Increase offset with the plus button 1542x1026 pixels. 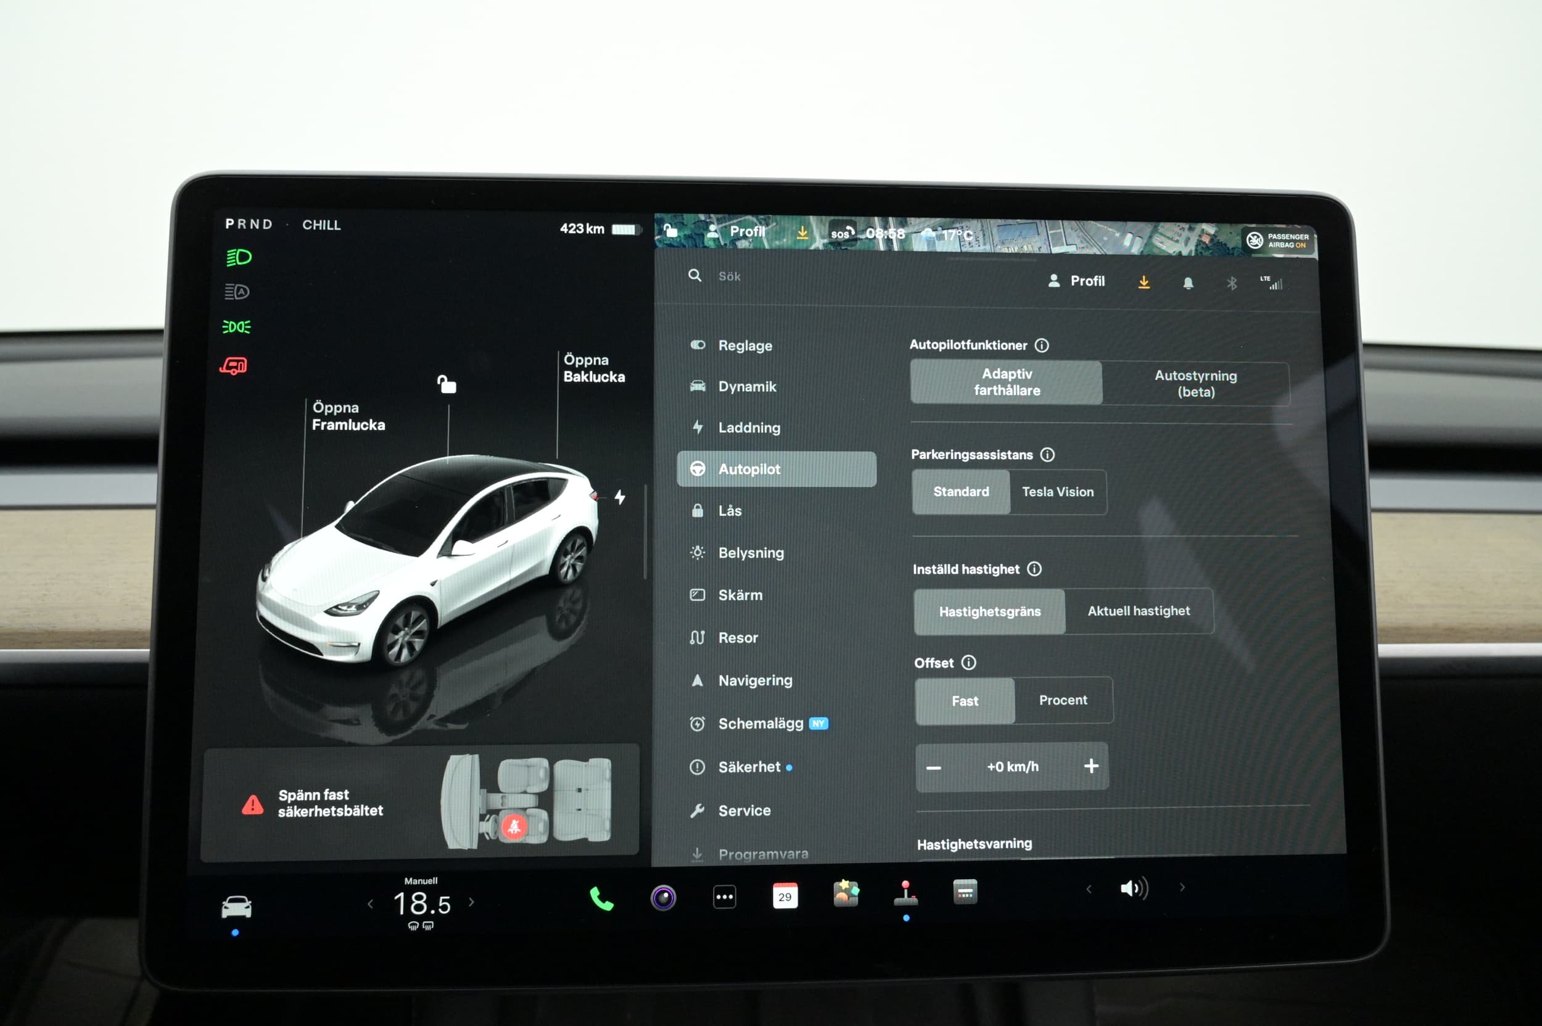click(1091, 766)
